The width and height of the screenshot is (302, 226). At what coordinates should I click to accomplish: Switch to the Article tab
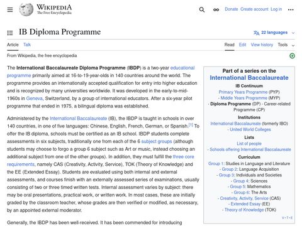pos(13,45)
